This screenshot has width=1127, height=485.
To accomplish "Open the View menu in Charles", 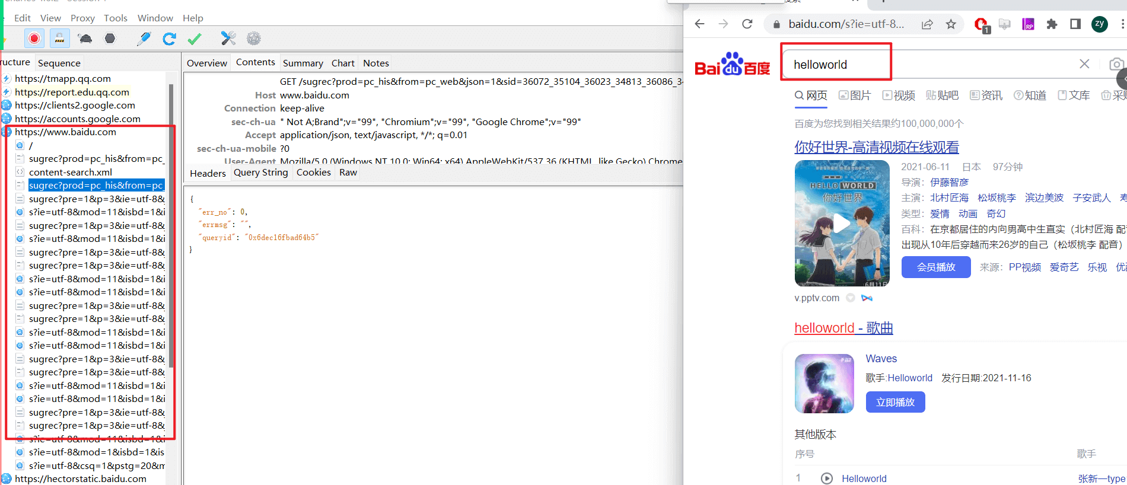I will coord(50,18).
